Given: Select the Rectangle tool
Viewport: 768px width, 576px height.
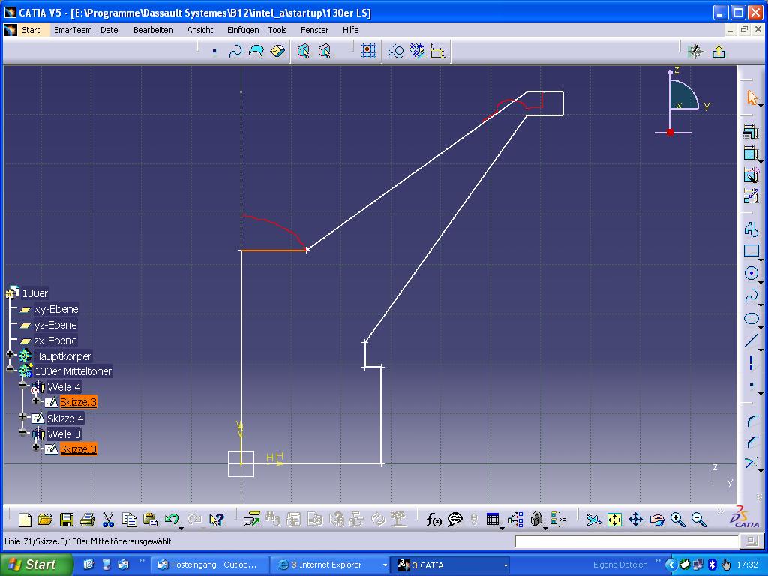Looking at the screenshot, I should (x=751, y=250).
